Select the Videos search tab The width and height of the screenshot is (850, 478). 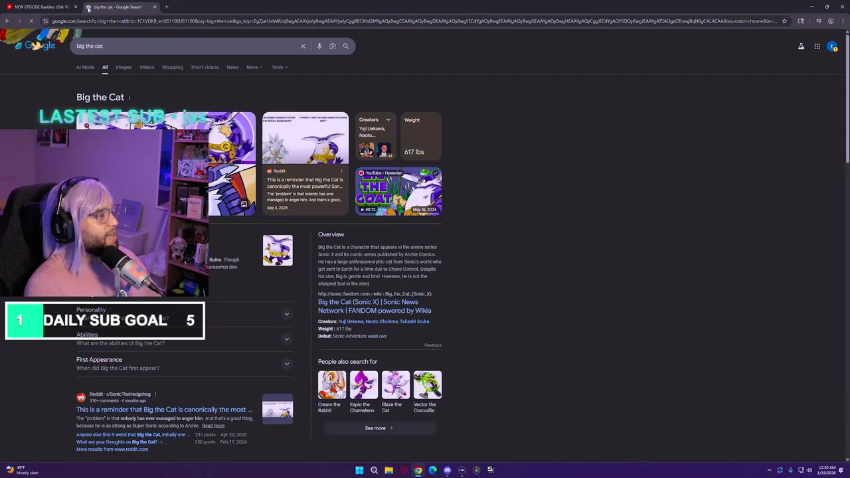(147, 67)
